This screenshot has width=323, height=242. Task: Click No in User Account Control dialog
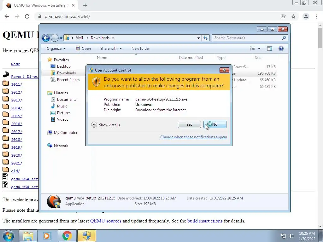[x=215, y=124]
